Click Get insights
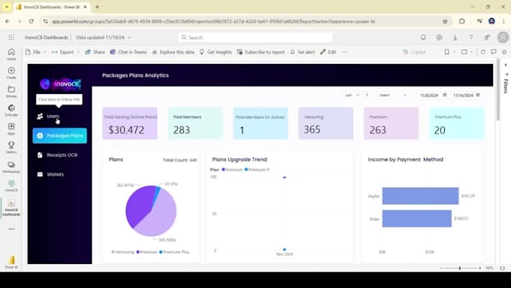This screenshot has height=288, width=511. tap(216, 52)
